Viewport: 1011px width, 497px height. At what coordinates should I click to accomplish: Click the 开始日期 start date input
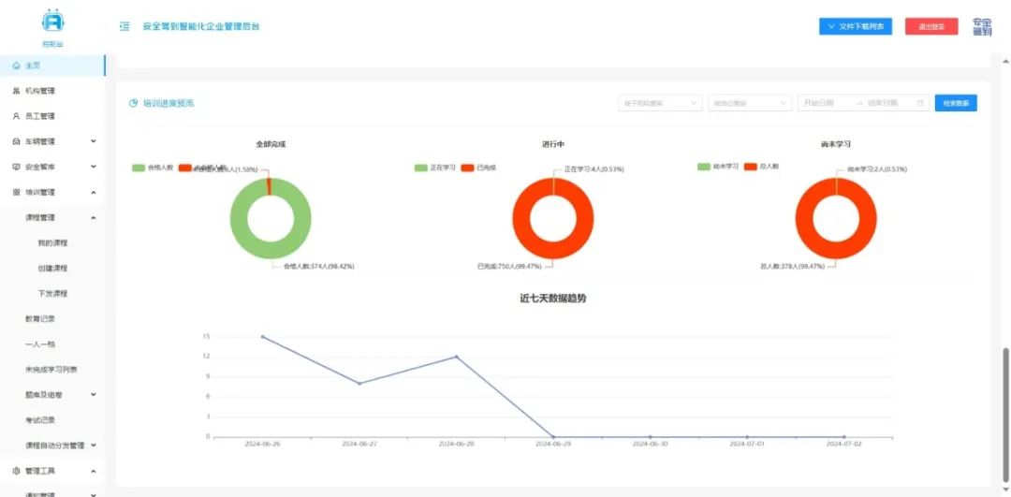[x=822, y=103]
